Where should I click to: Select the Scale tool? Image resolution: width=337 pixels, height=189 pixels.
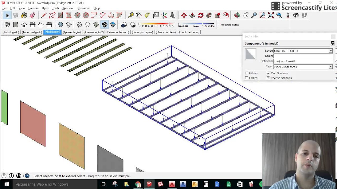tap(217, 15)
